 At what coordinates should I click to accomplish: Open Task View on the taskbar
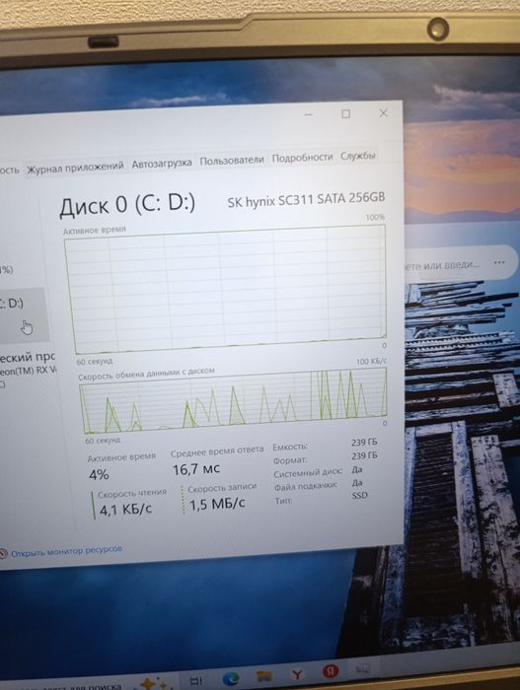196,680
